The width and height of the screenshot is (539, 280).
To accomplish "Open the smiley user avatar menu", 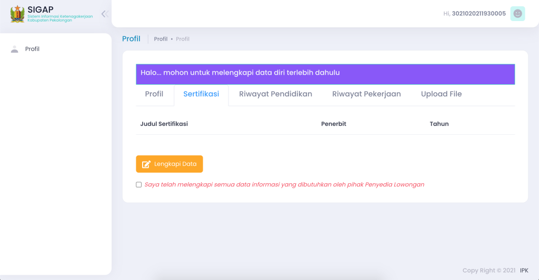I will [517, 14].
